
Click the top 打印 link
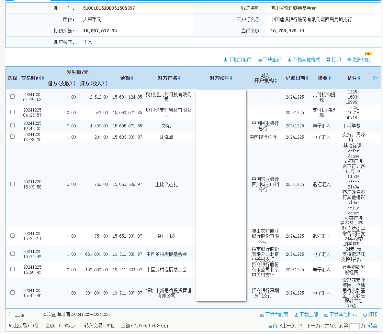click(336, 60)
